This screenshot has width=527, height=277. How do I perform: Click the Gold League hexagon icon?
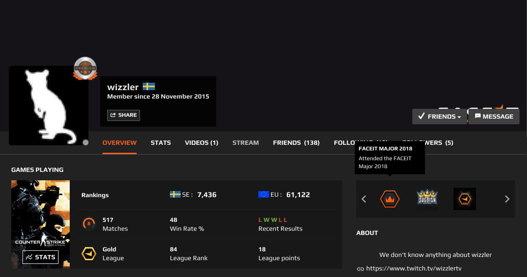[x=89, y=254]
